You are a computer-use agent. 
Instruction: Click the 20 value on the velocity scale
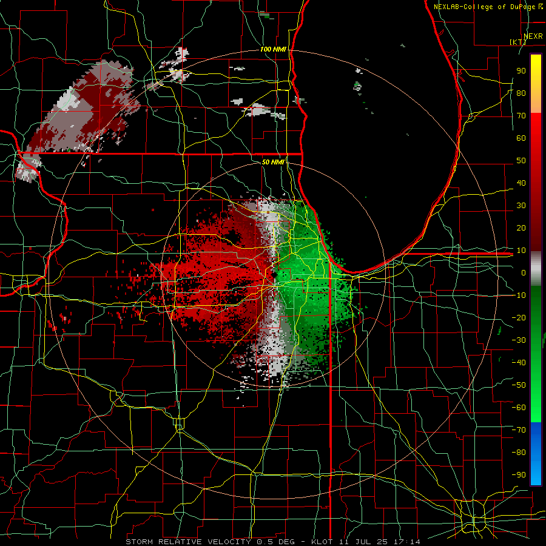pos(521,228)
